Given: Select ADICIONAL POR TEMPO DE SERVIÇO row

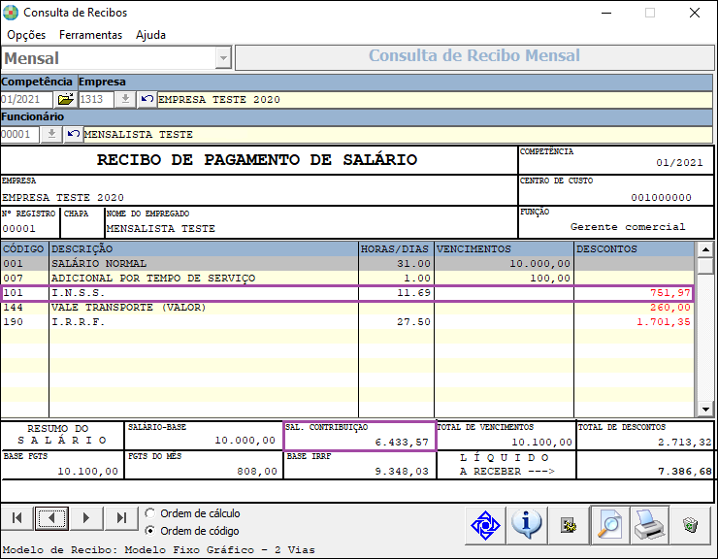Looking at the screenshot, I should (x=347, y=279).
